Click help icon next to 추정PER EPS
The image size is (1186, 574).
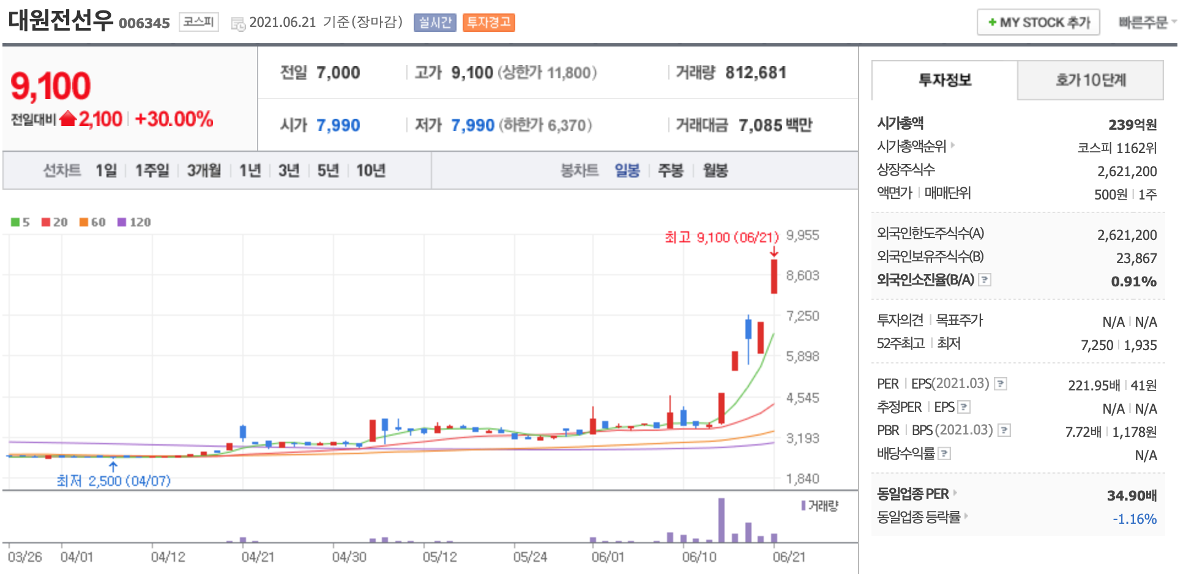(964, 407)
